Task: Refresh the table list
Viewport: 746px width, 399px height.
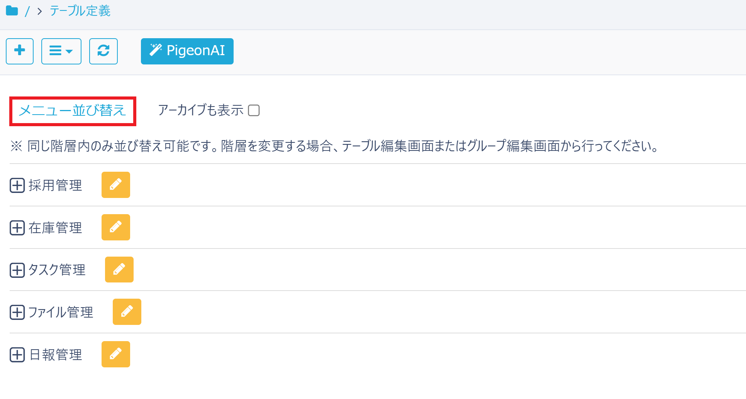Action: pyautogui.click(x=103, y=51)
